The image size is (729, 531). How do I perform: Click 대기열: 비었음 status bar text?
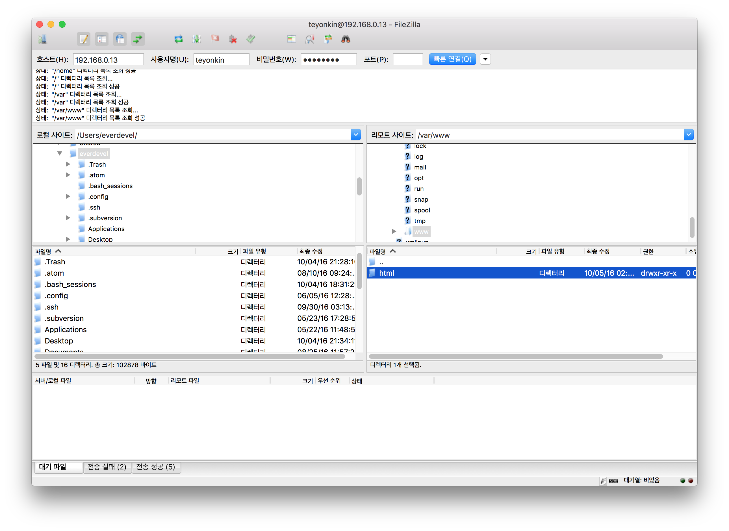642,480
